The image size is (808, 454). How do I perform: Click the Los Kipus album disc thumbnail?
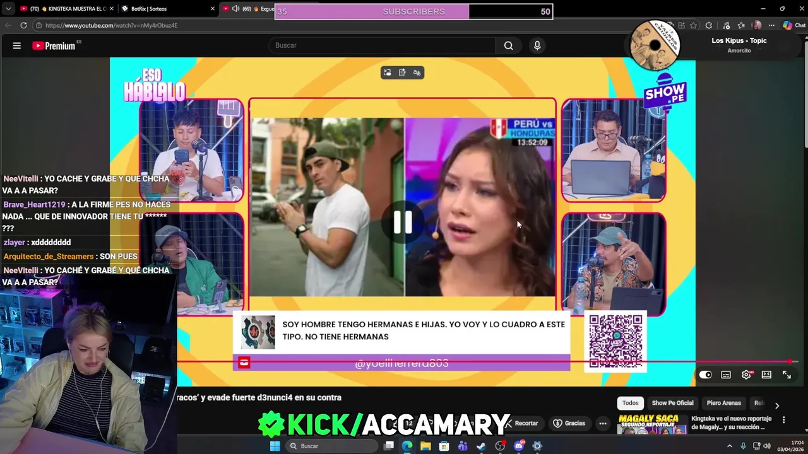point(655,45)
